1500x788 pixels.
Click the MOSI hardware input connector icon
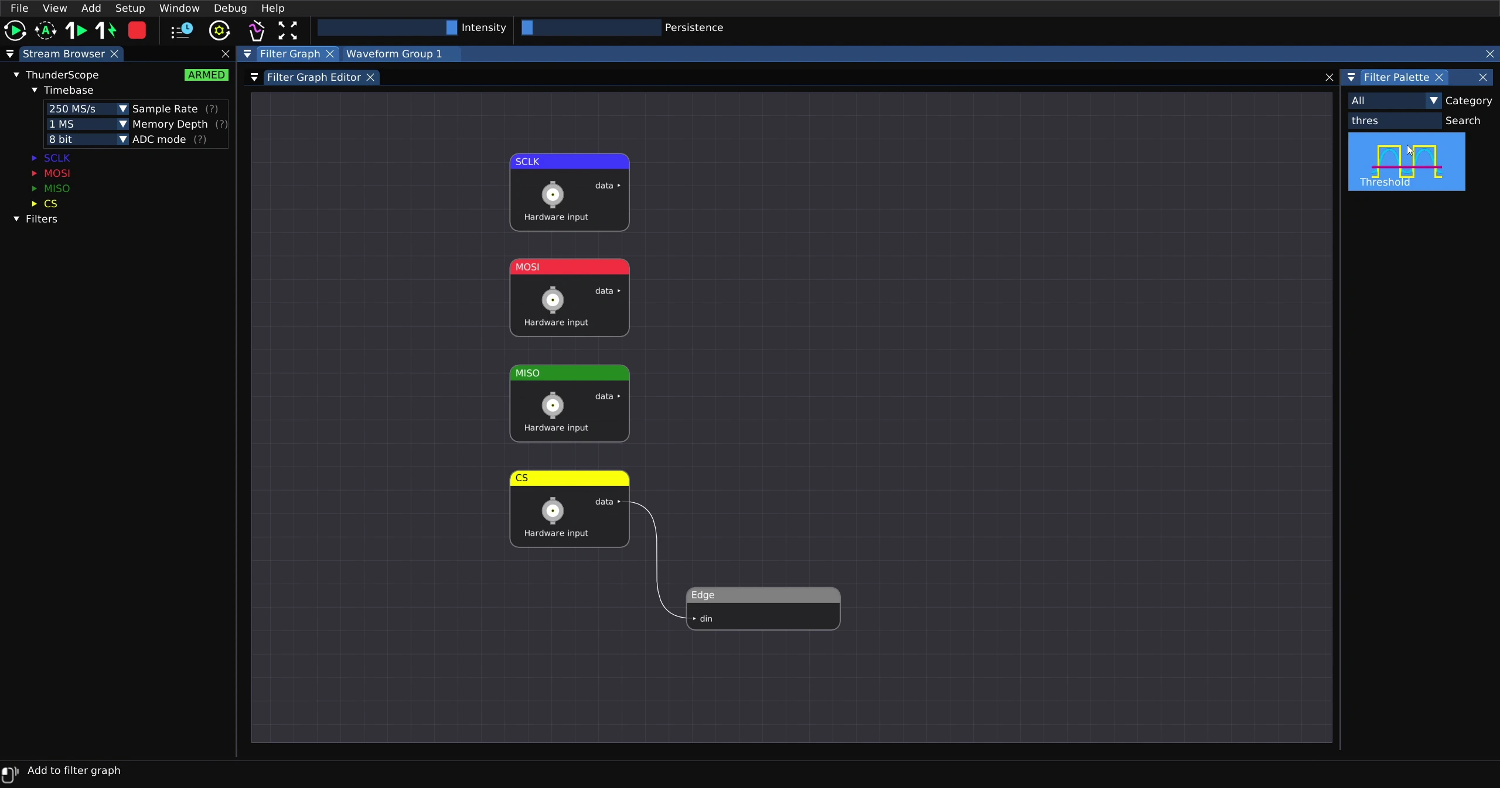pos(553,300)
